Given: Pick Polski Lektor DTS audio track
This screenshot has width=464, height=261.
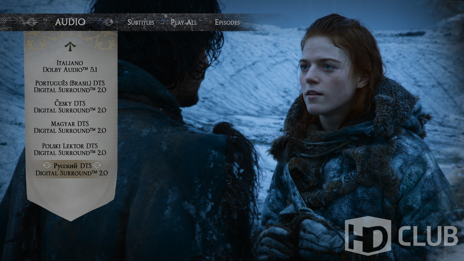Looking at the screenshot, I should [70, 149].
